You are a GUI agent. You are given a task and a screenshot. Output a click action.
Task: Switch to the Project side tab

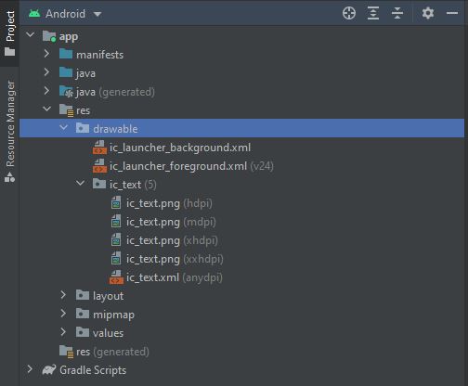pyautogui.click(x=10, y=33)
